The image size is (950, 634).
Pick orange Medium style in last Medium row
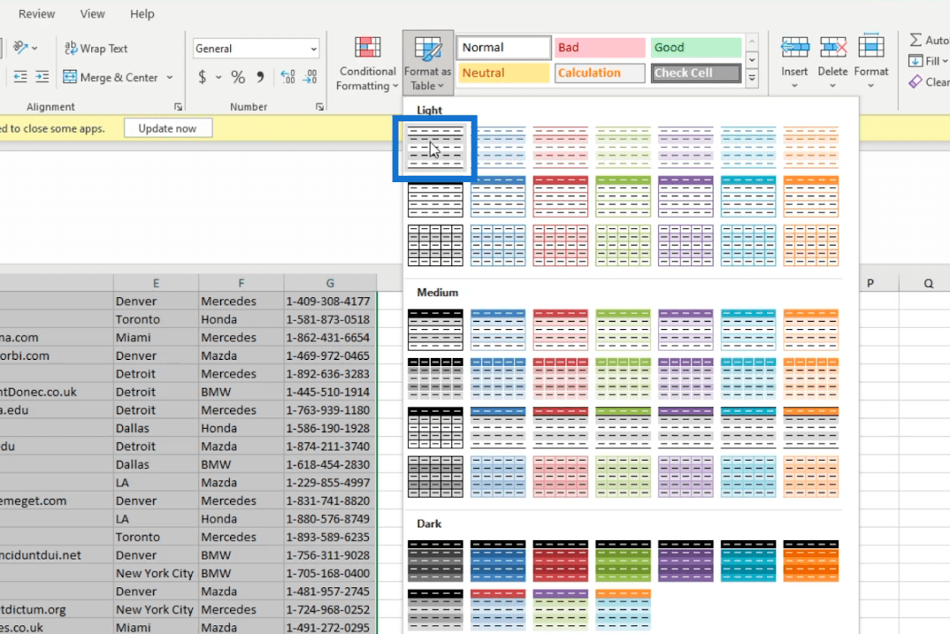tap(810, 477)
